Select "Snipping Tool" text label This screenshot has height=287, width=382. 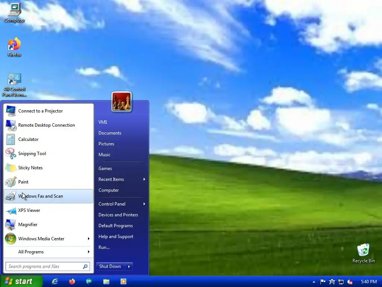tap(32, 154)
